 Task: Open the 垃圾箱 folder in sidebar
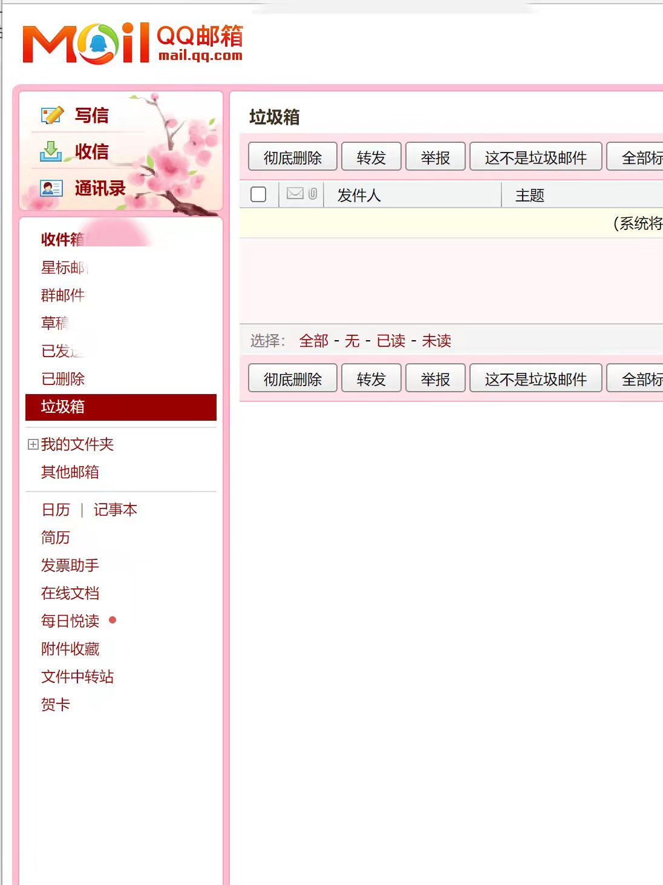coord(63,407)
